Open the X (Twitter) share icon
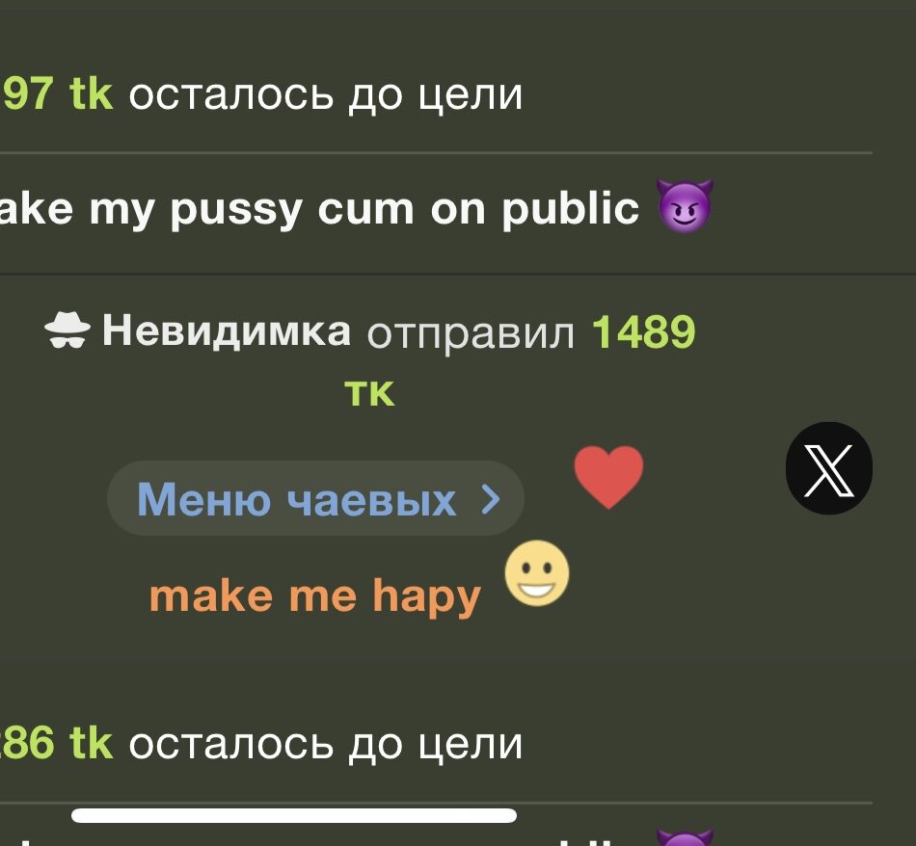The height and width of the screenshot is (846, 916). coord(829,468)
